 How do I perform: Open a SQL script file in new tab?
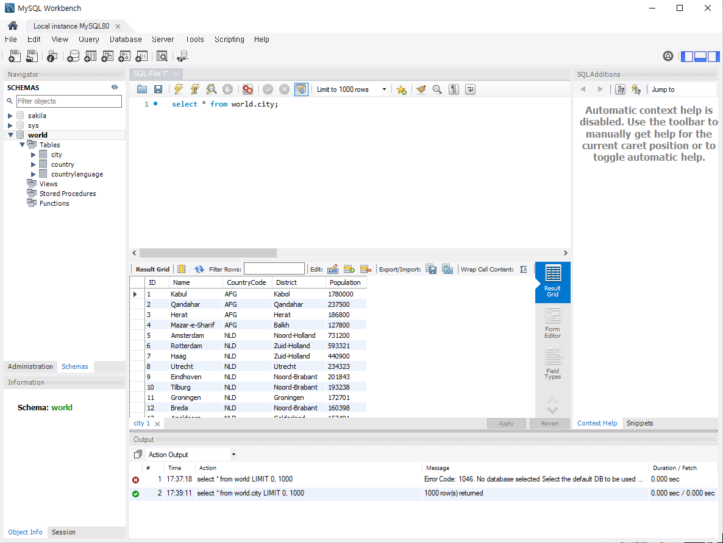click(x=32, y=56)
